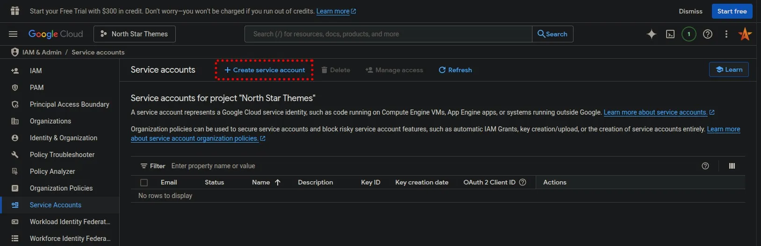Sort by the Email column header

(x=169, y=182)
